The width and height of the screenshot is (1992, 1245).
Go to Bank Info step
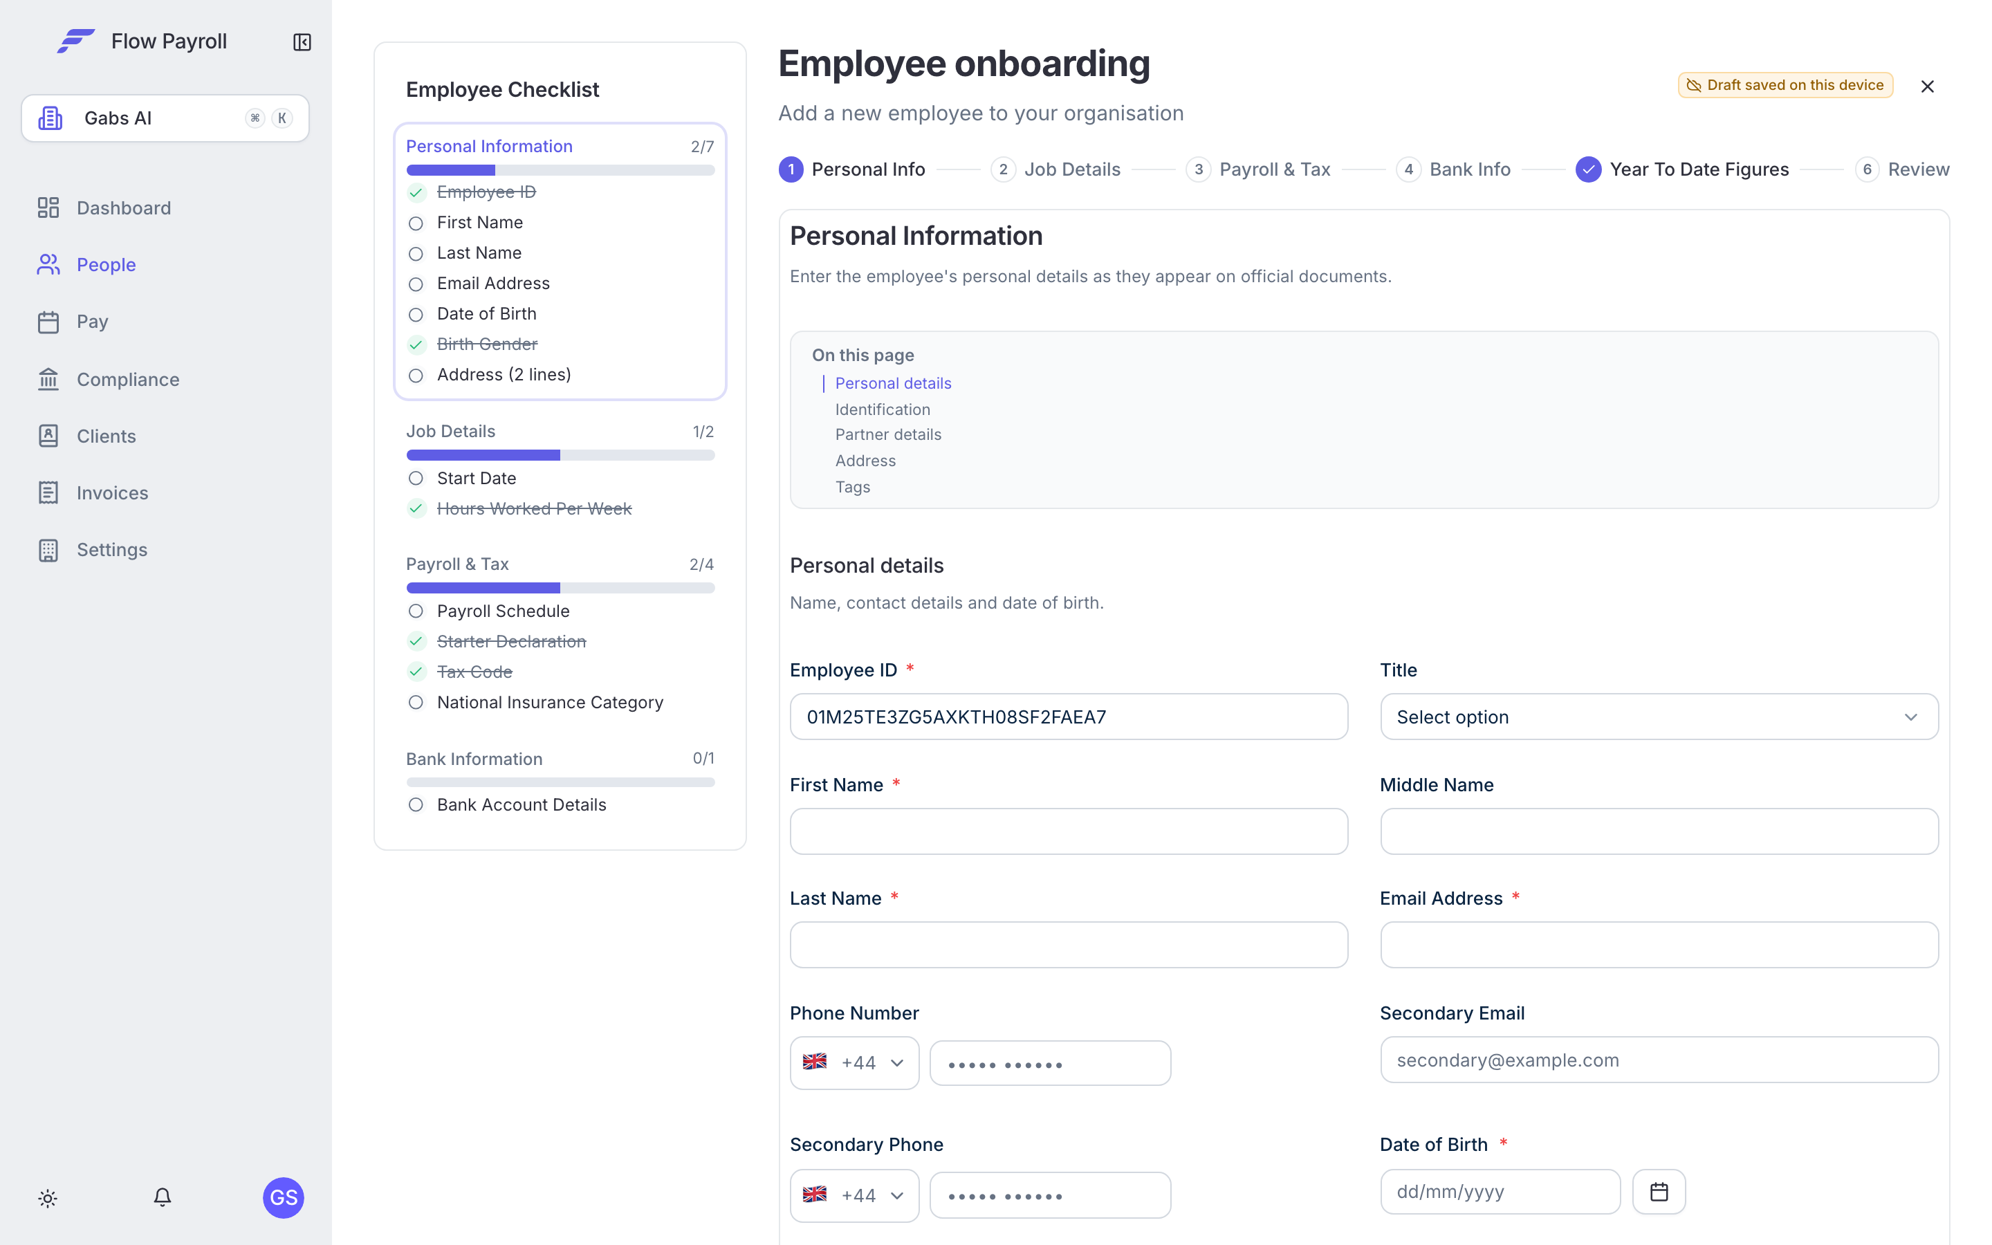point(1454,169)
